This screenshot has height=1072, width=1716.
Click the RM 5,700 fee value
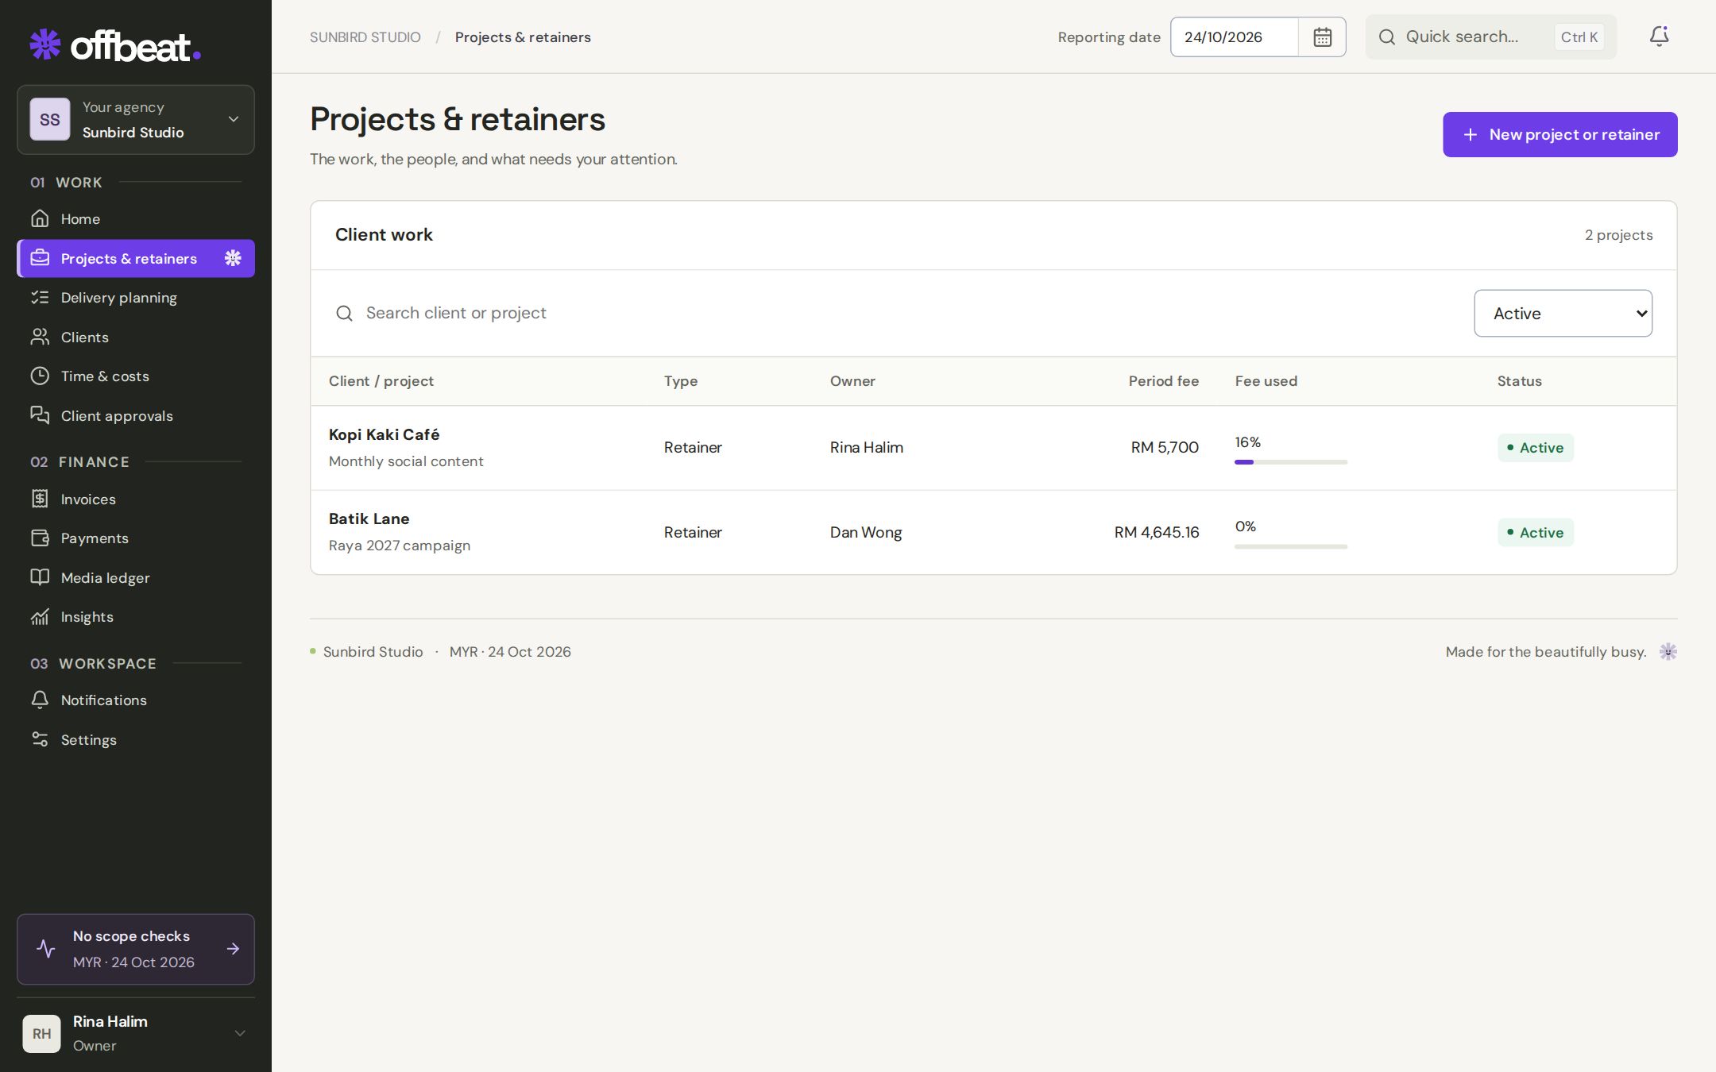[x=1165, y=447]
